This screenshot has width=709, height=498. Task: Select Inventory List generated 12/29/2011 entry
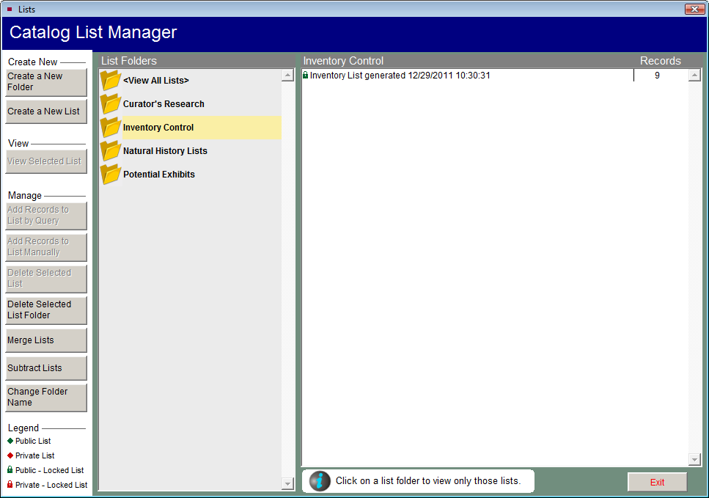tap(400, 76)
